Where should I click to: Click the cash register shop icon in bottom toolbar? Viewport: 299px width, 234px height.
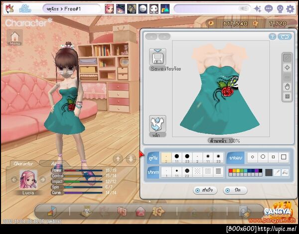86,211
